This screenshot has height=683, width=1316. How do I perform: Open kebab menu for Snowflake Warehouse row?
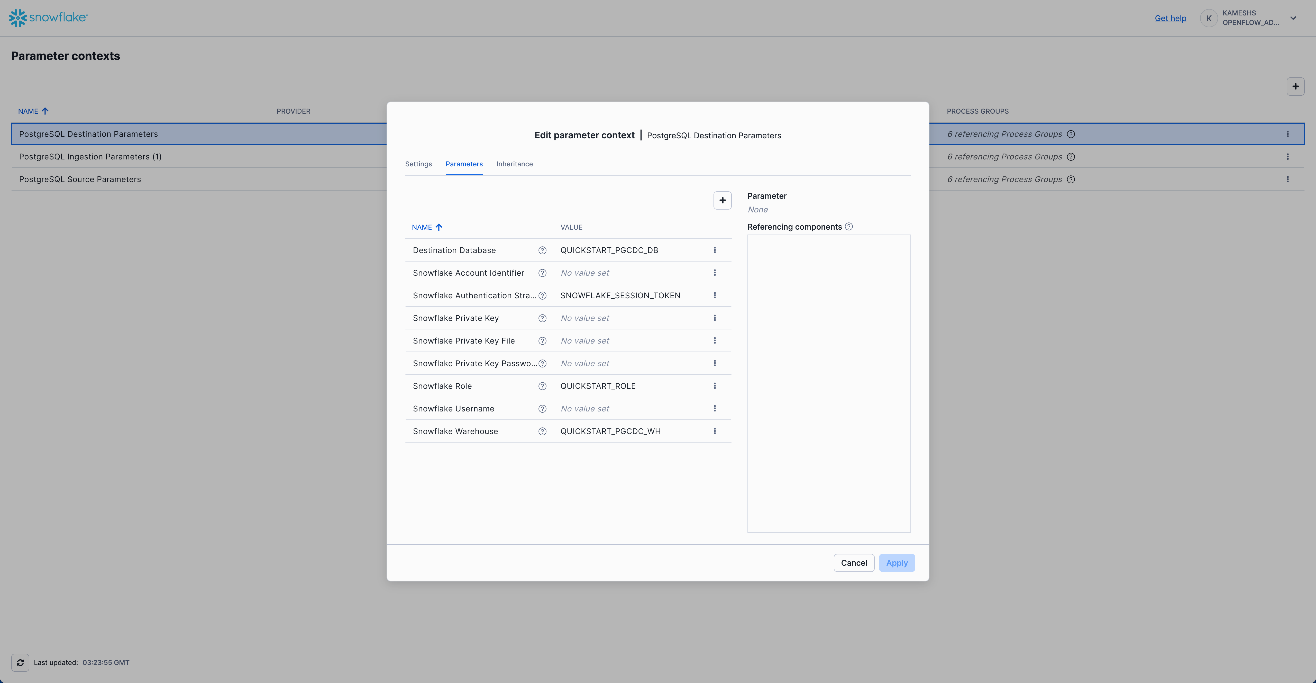[x=715, y=431]
